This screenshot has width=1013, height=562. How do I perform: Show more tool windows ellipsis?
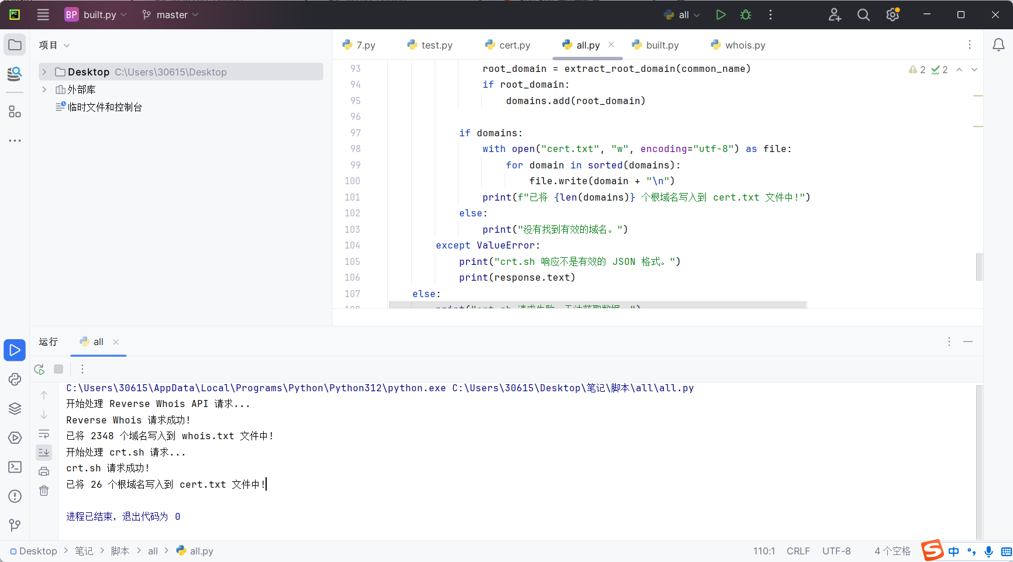point(15,140)
